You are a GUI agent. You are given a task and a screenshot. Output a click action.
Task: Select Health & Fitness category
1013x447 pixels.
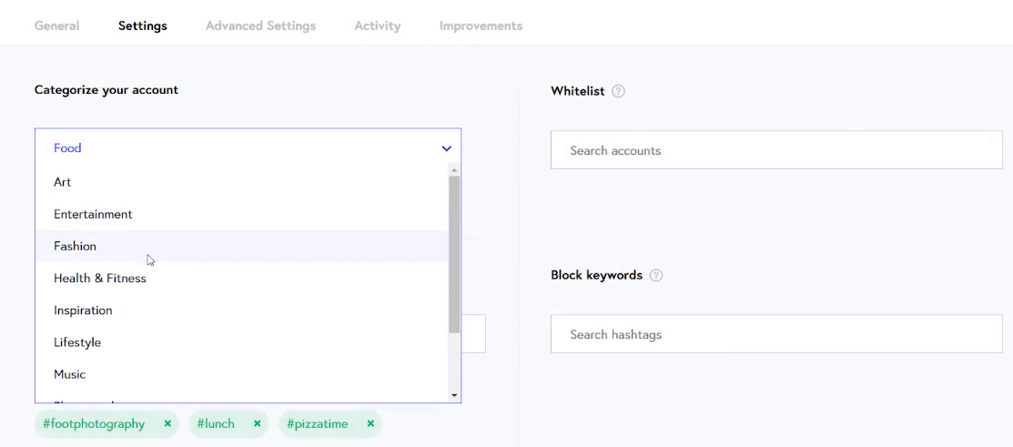click(x=100, y=278)
